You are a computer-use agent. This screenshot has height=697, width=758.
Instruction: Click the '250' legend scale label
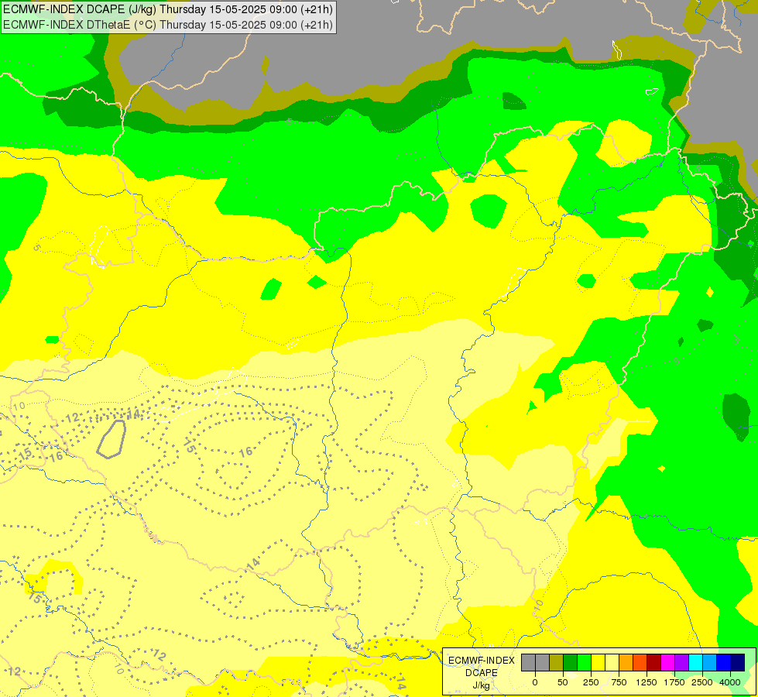[x=591, y=682]
